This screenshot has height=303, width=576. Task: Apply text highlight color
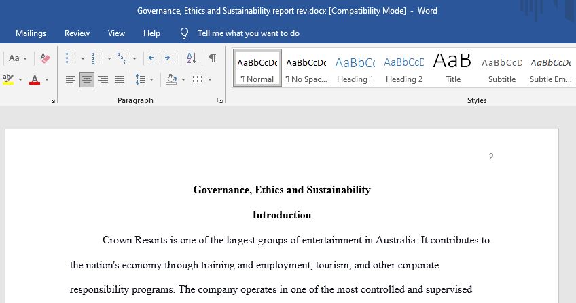(8, 79)
